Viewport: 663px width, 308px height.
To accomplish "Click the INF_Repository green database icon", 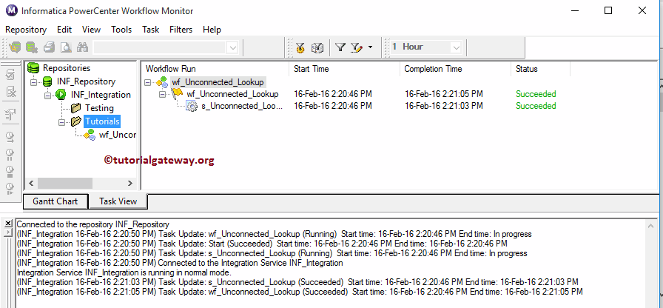I will pyautogui.click(x=48, y=81).
